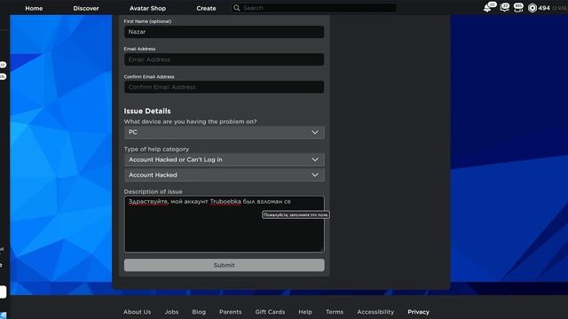
Task: Click the Confirm Email Address field
Action: click(225, 87)
